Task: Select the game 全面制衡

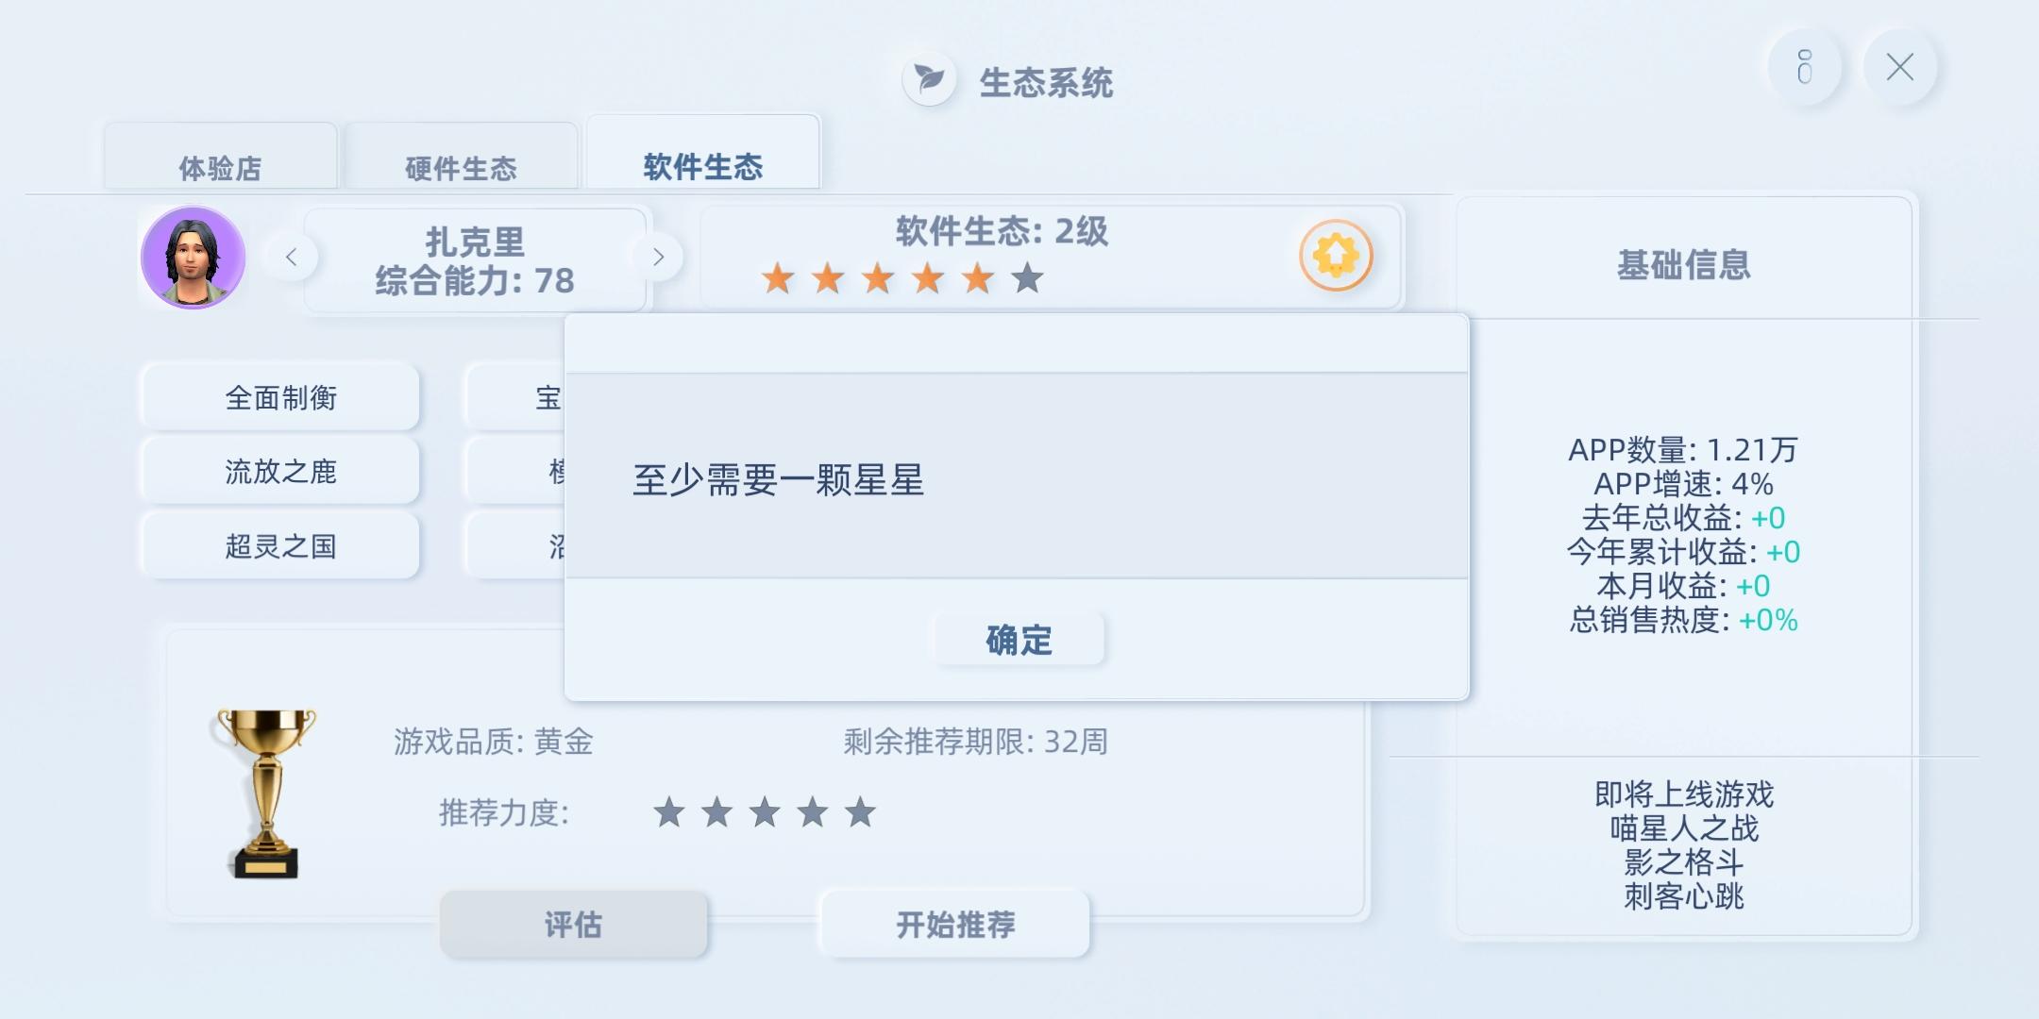Action: 280,398
